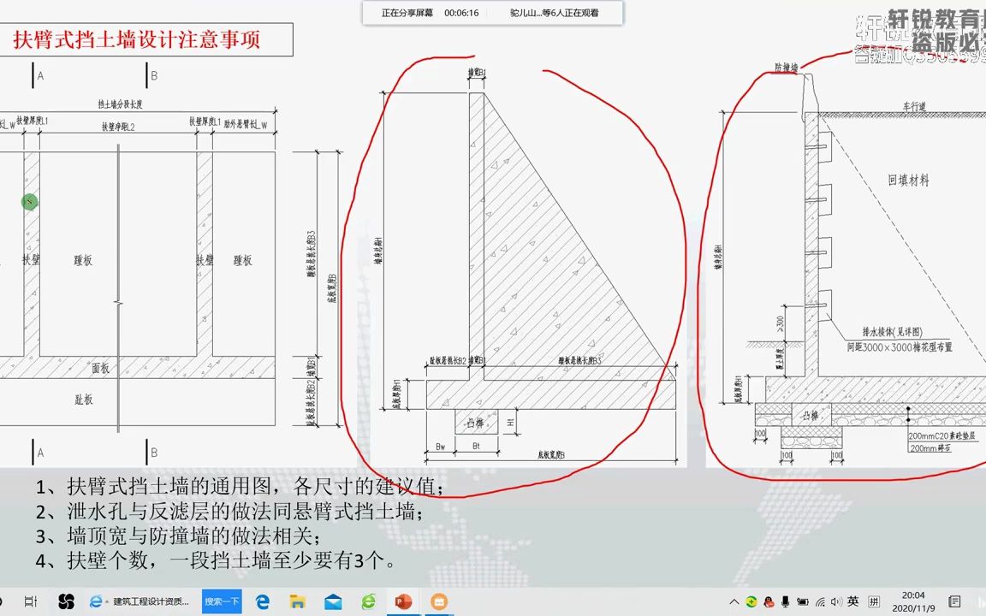Open PowerPoint from the taskbar
Image resolution: width=986 pixels, height=616 pixels.
[x=404, y=603]
